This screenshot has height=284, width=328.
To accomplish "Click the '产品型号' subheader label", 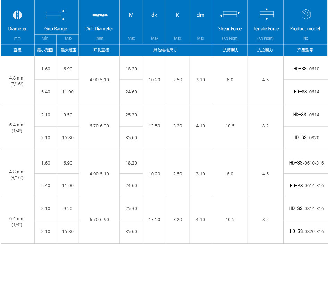I will point(305,50).
